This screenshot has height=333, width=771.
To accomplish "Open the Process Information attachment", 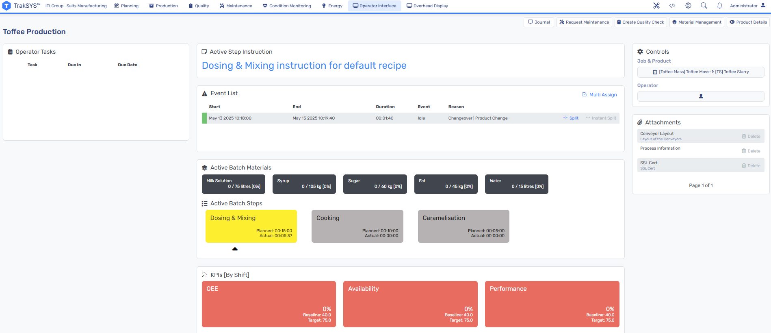I will pyautogui.click(x=660, y=148).
